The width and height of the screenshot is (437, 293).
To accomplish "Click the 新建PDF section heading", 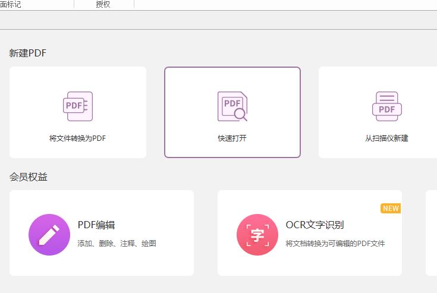I will coord(27,53).
